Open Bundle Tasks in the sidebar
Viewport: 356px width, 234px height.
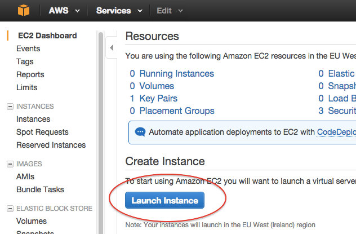click(40, 189)
